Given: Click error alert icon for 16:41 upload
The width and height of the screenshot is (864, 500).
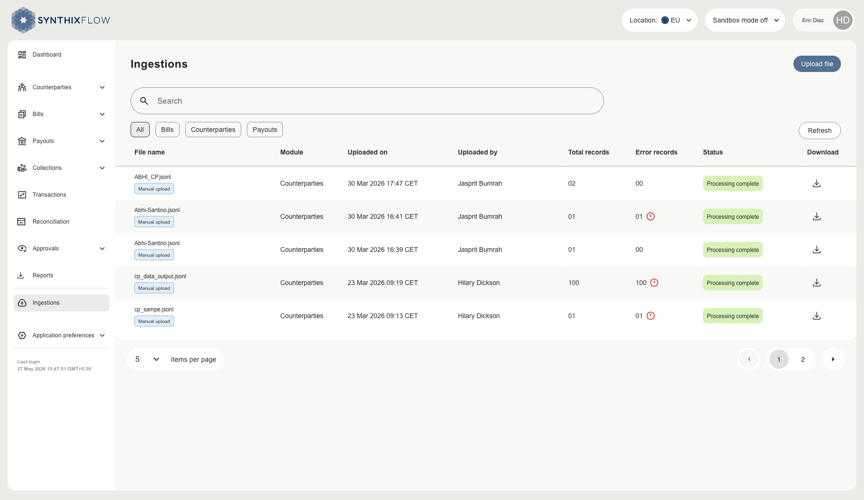Looking at the screenshot, I should (650, 216).
